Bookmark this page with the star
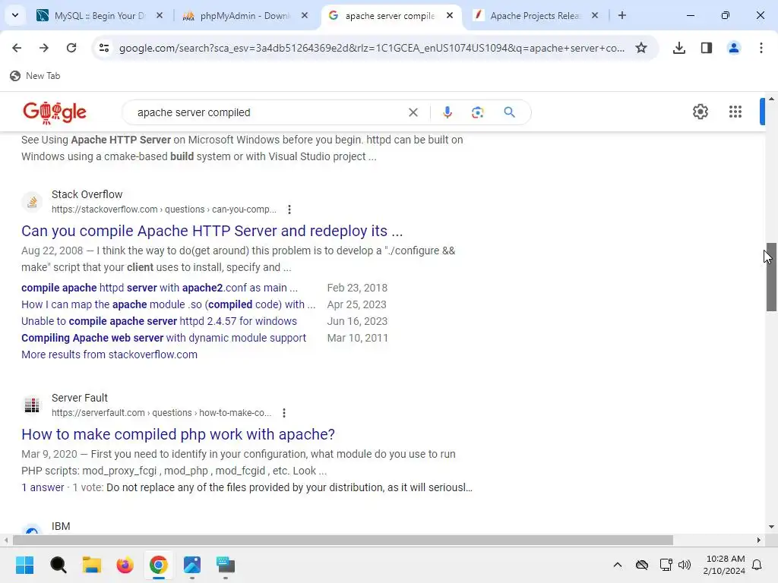 point(641,48)
